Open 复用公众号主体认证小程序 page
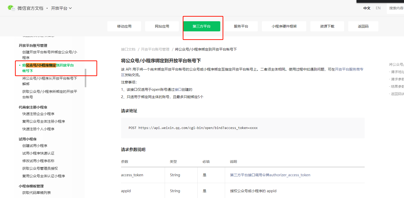The width and height of the screenshot is (404, 198). 44,176
